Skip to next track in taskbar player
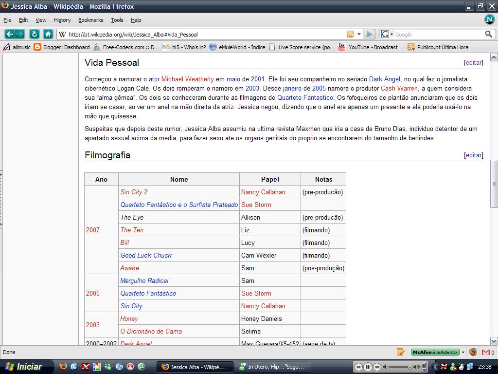Image resolution: width=498 pixels, height=374 pixels. (377, 367)
